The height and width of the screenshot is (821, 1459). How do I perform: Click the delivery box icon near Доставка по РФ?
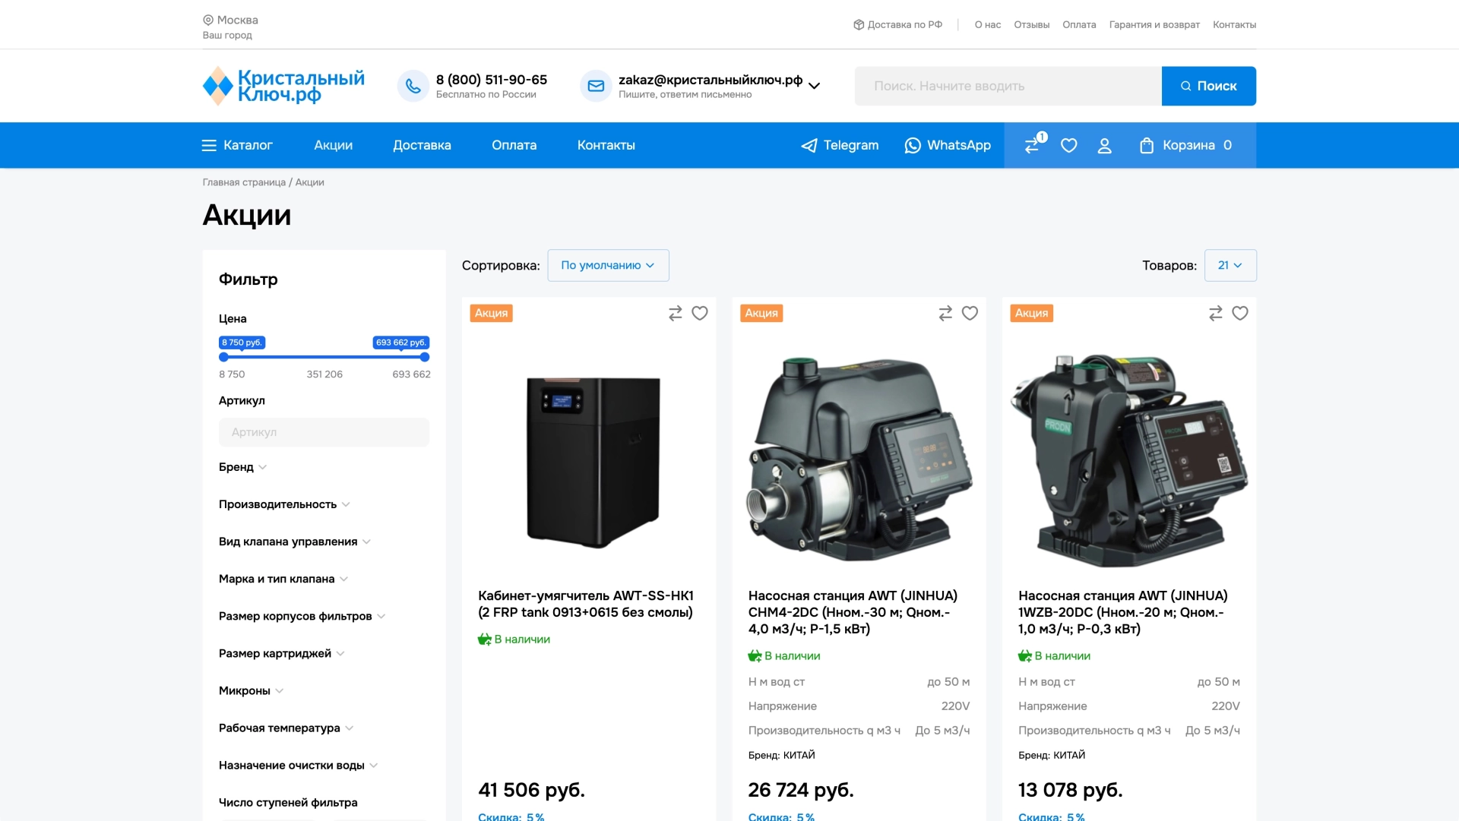tap(859, 24)
